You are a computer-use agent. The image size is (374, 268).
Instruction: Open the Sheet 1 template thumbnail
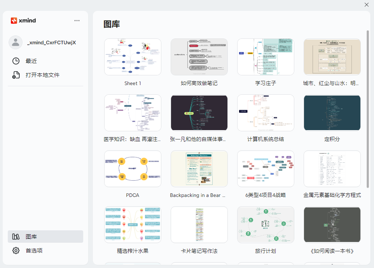tap(133, 57)
